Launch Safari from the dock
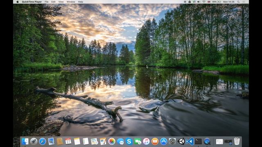Screen dimensions: 262x147 [43, 142]
